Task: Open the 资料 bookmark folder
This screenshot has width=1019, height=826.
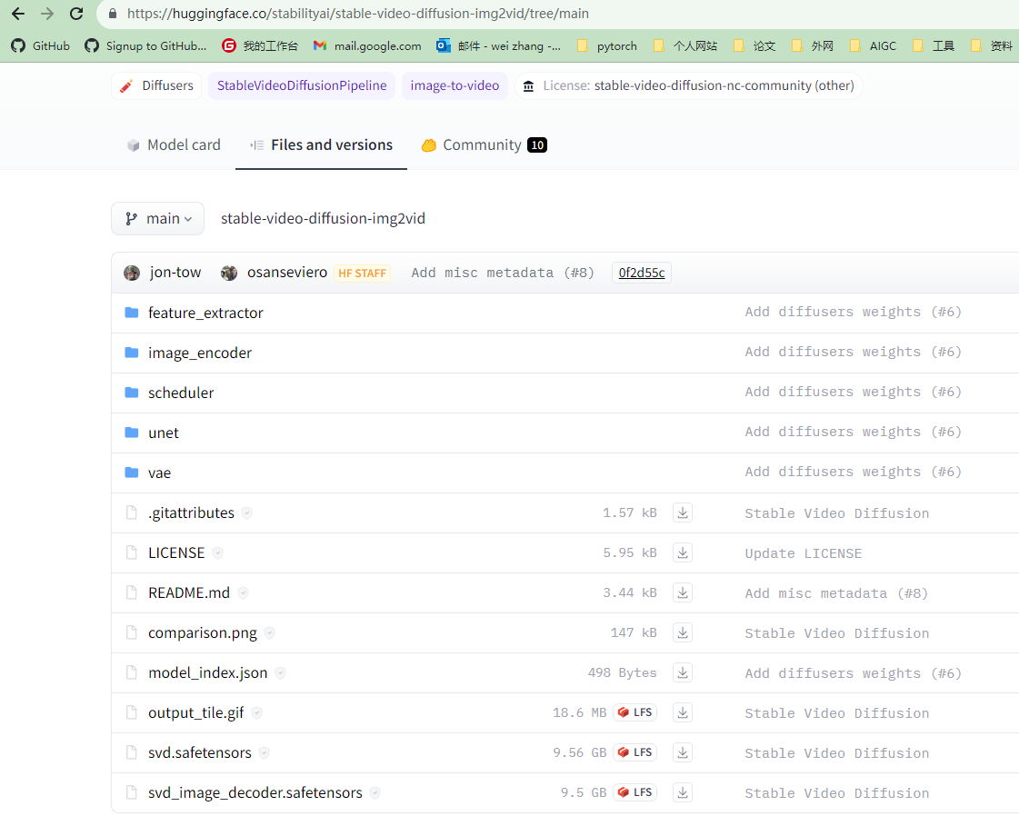Action: point(991,45)
